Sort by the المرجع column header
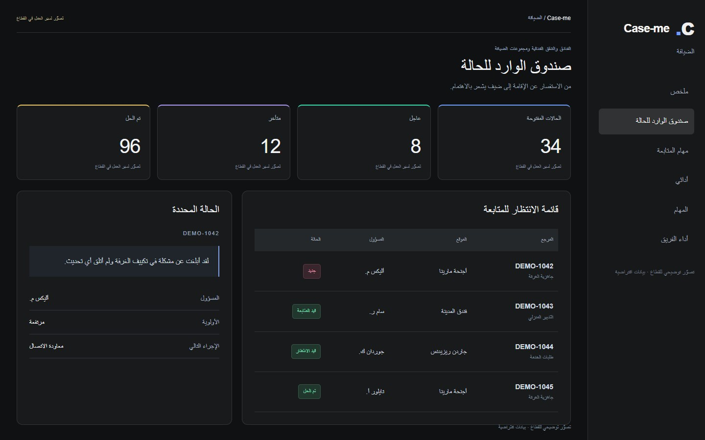This screenshot has width=705, height=440. [x=547, y=240]
